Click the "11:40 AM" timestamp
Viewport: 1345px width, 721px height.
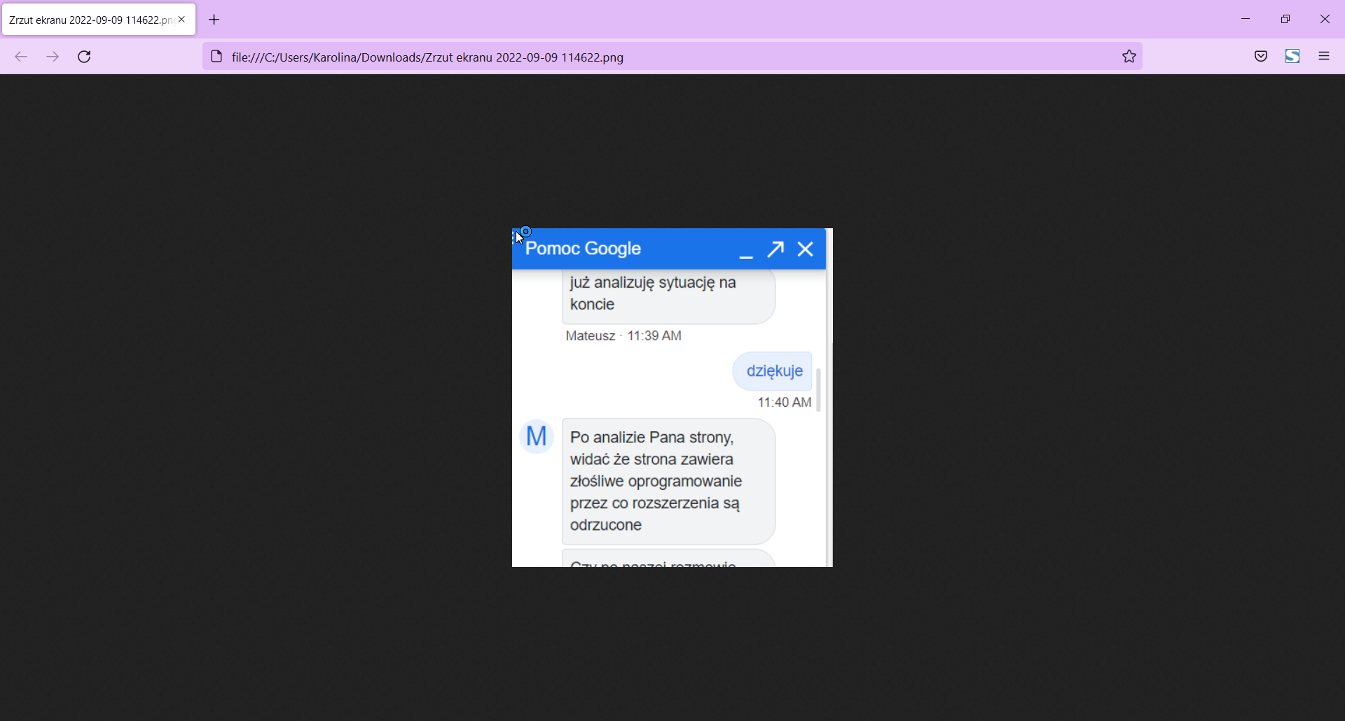coord(785,402)
